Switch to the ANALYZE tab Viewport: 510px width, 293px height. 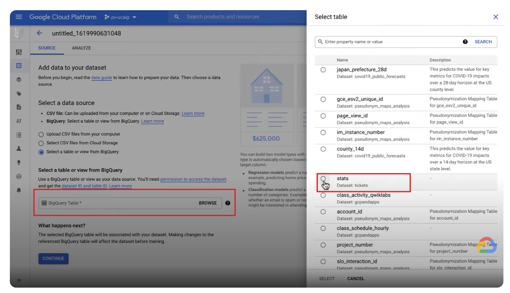[x=81, y=48]
